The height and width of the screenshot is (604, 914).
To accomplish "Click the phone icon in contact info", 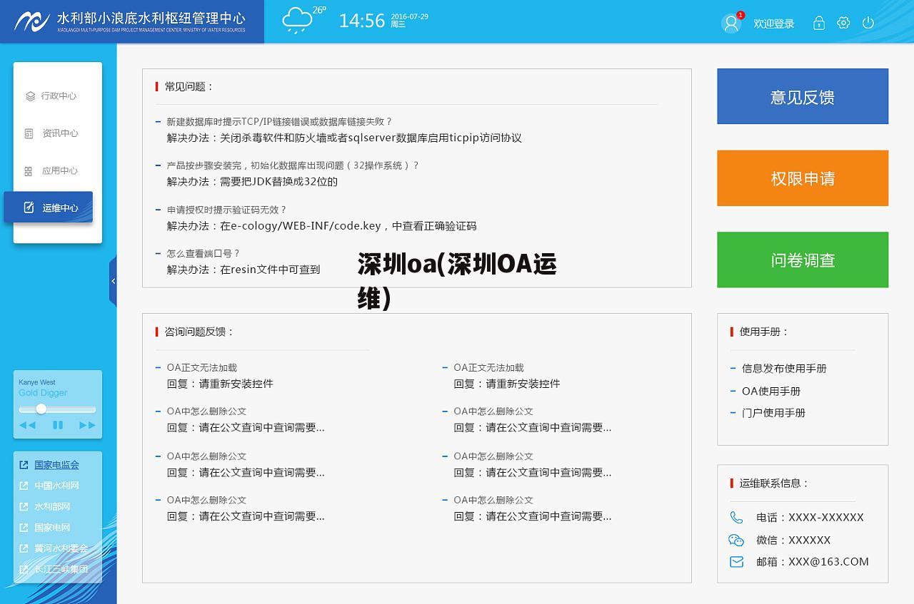I will coord(736,517).
